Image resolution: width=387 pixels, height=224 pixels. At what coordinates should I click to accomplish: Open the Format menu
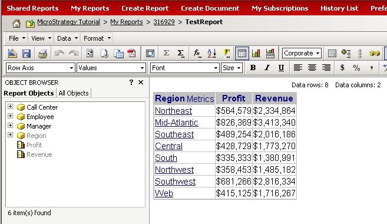[97, 38]
